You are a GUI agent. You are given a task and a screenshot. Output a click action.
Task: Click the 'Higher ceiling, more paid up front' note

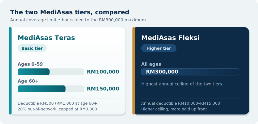174,109
